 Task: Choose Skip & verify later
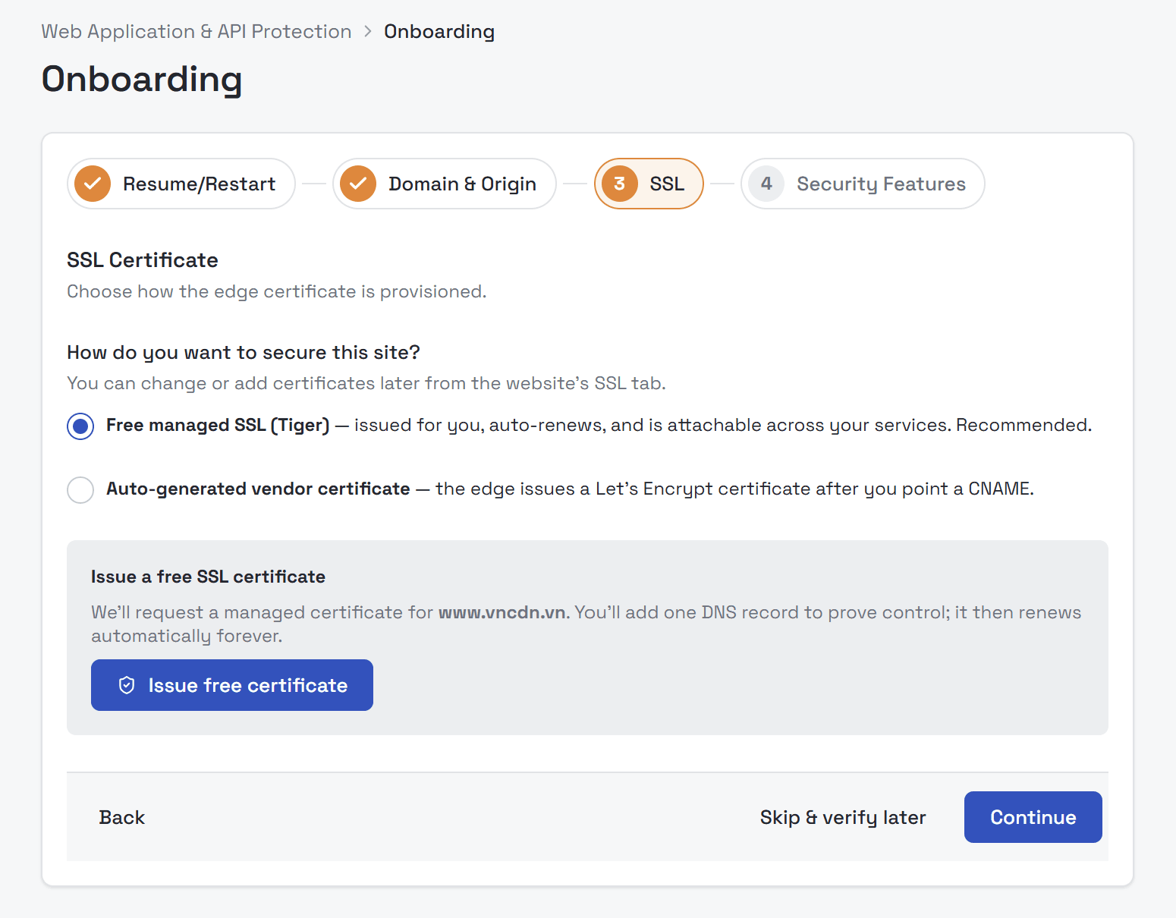coord(843,817)
